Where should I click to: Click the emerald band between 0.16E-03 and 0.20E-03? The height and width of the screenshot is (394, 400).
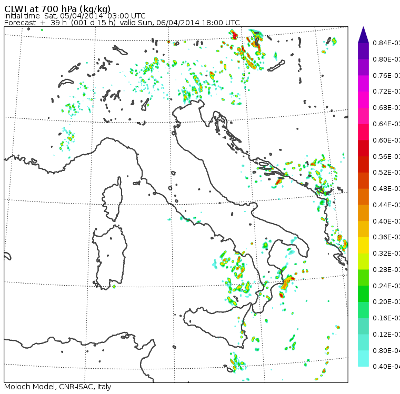click(363, 310)
